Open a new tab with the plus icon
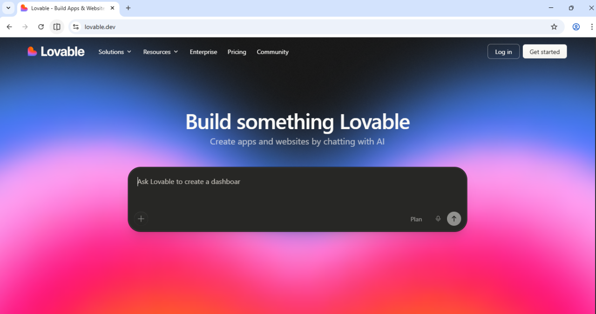The height and width of the screenshot is (314, 596). click(x=128, y=8)
